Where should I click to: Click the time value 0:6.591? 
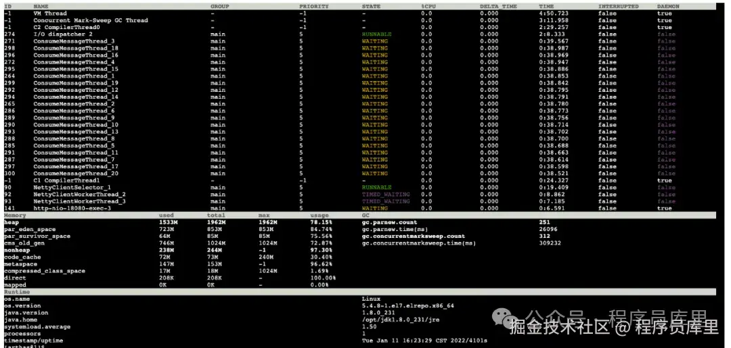click(552, 208)
